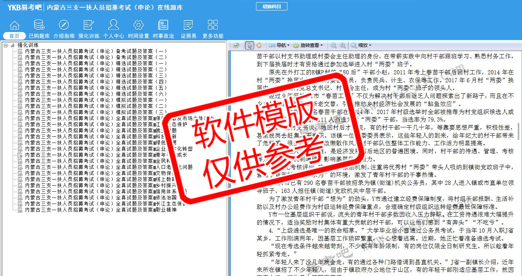Viewport: 522px width, 276px height.
Task: Click the zoom in magnifier icon
Action: pyautogui.click(x=343, y=45)
